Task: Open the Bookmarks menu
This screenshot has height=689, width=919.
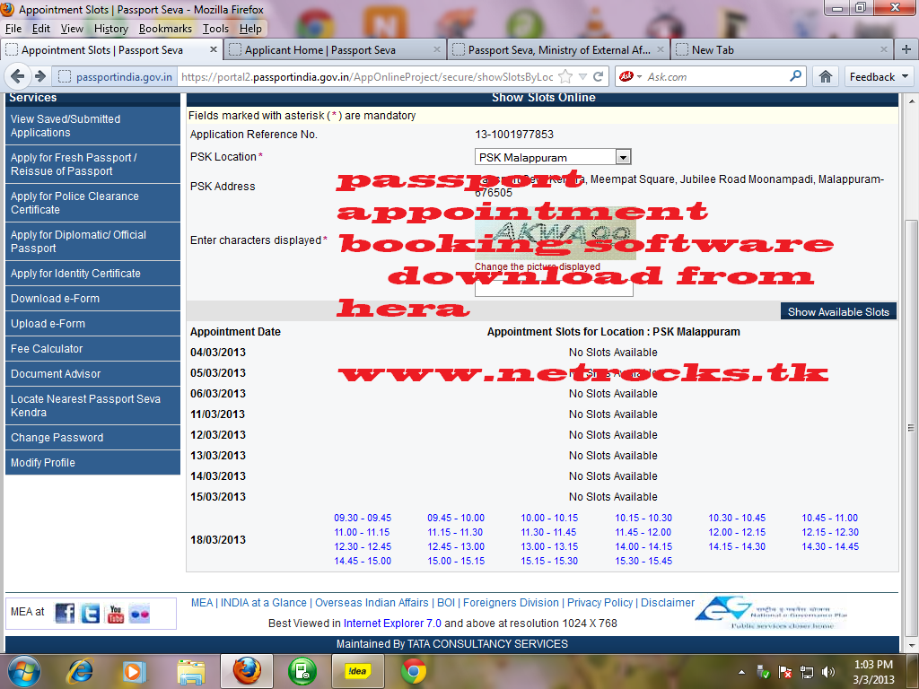Action: 165,29
